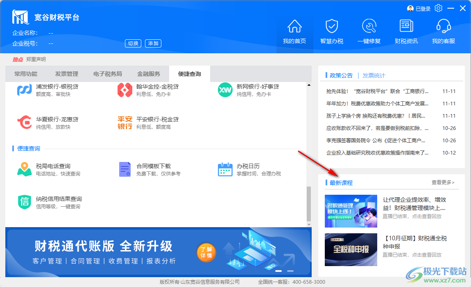Contact 我的客服 headset icon
Screen dimensions: 471x287
(444, 26)
